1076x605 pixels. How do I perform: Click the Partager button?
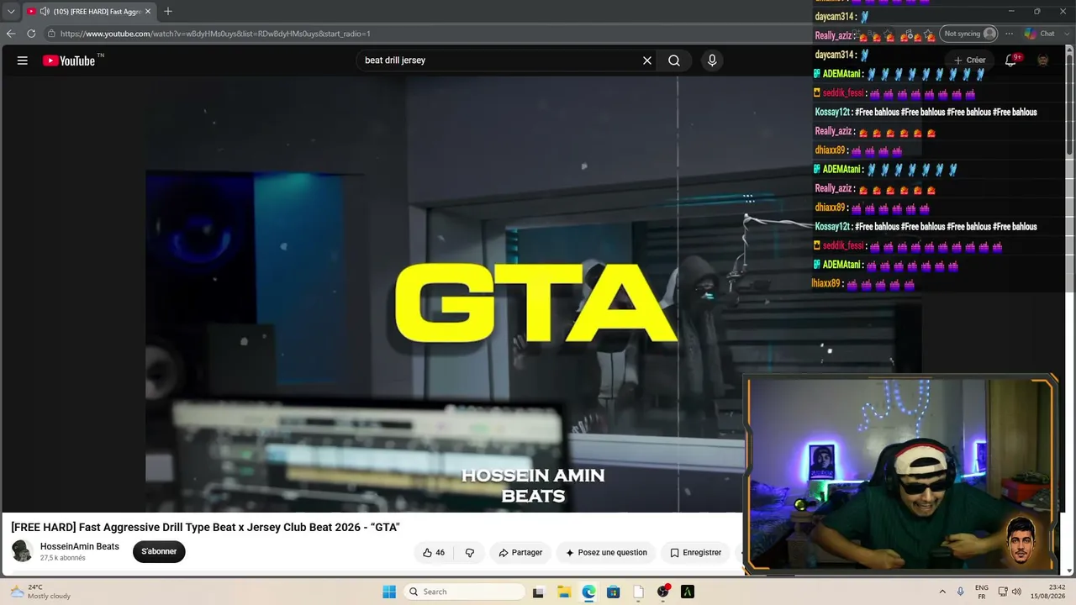(x=520, y=553)
